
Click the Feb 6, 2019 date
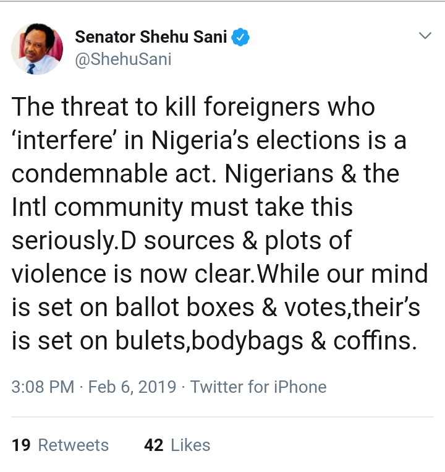pyautogui.click(x=133, y=387)
